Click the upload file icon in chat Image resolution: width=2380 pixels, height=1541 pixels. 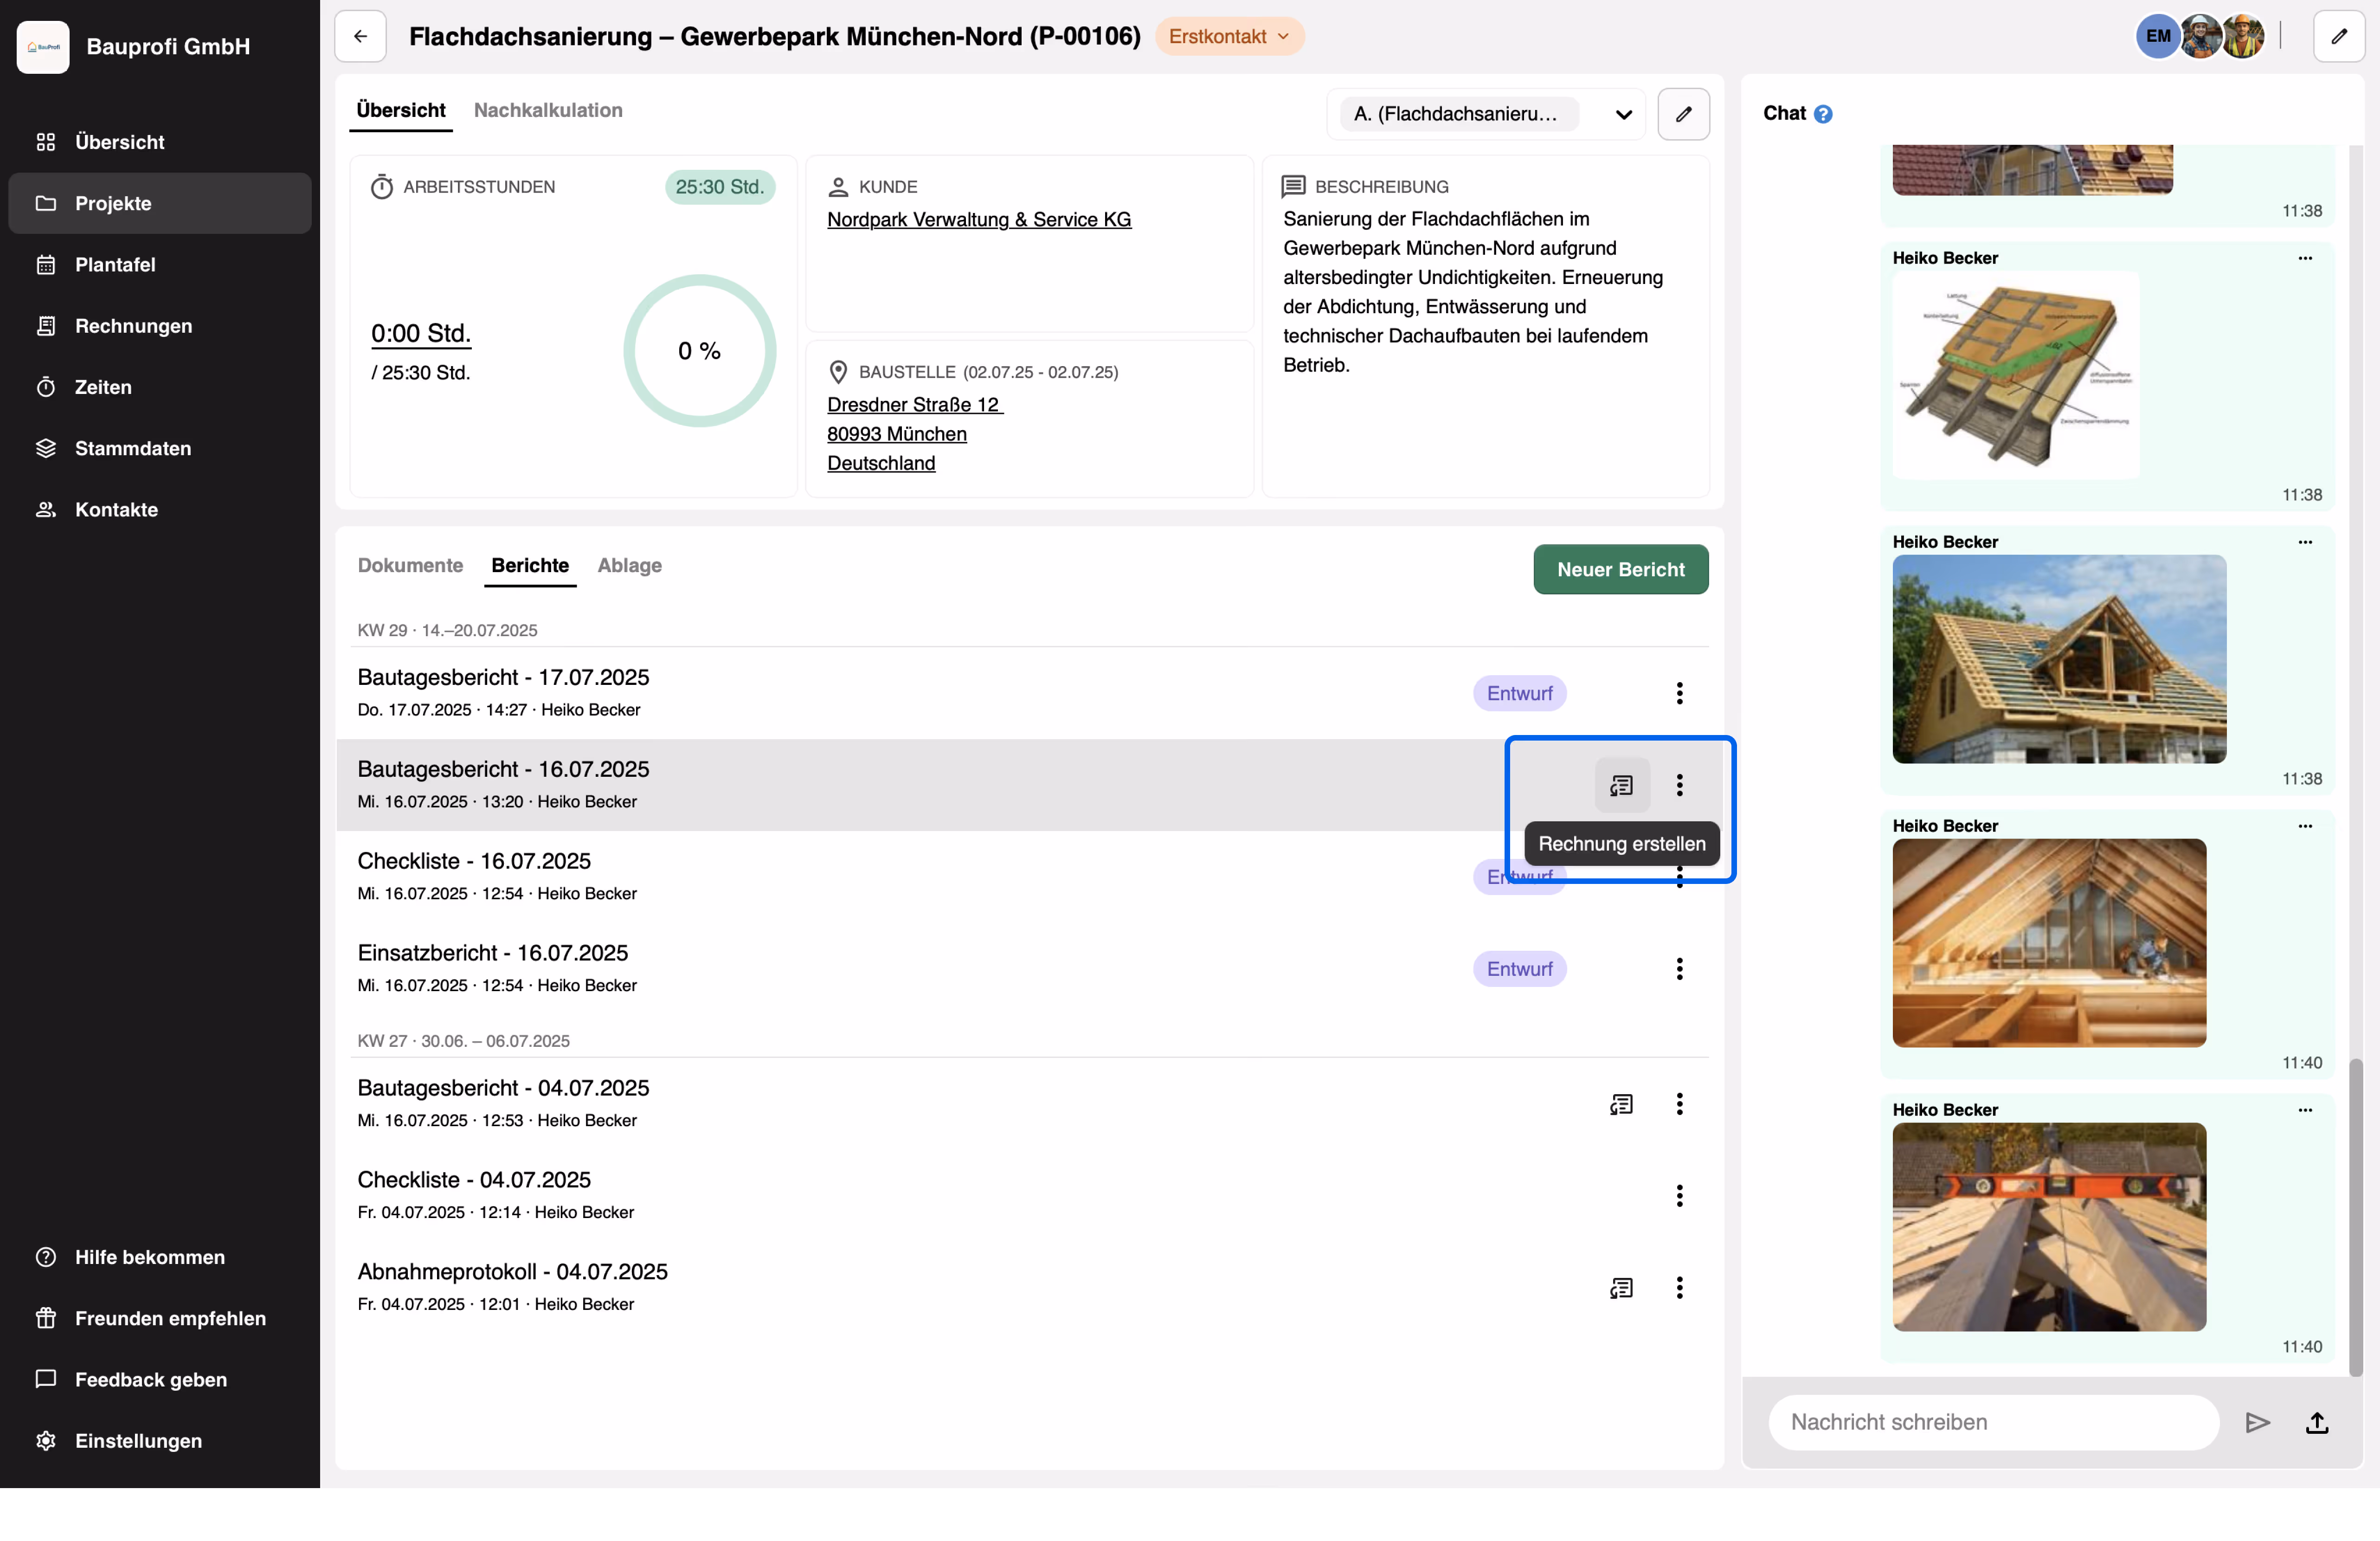pyautogui.click(x=2317, y=1422)
